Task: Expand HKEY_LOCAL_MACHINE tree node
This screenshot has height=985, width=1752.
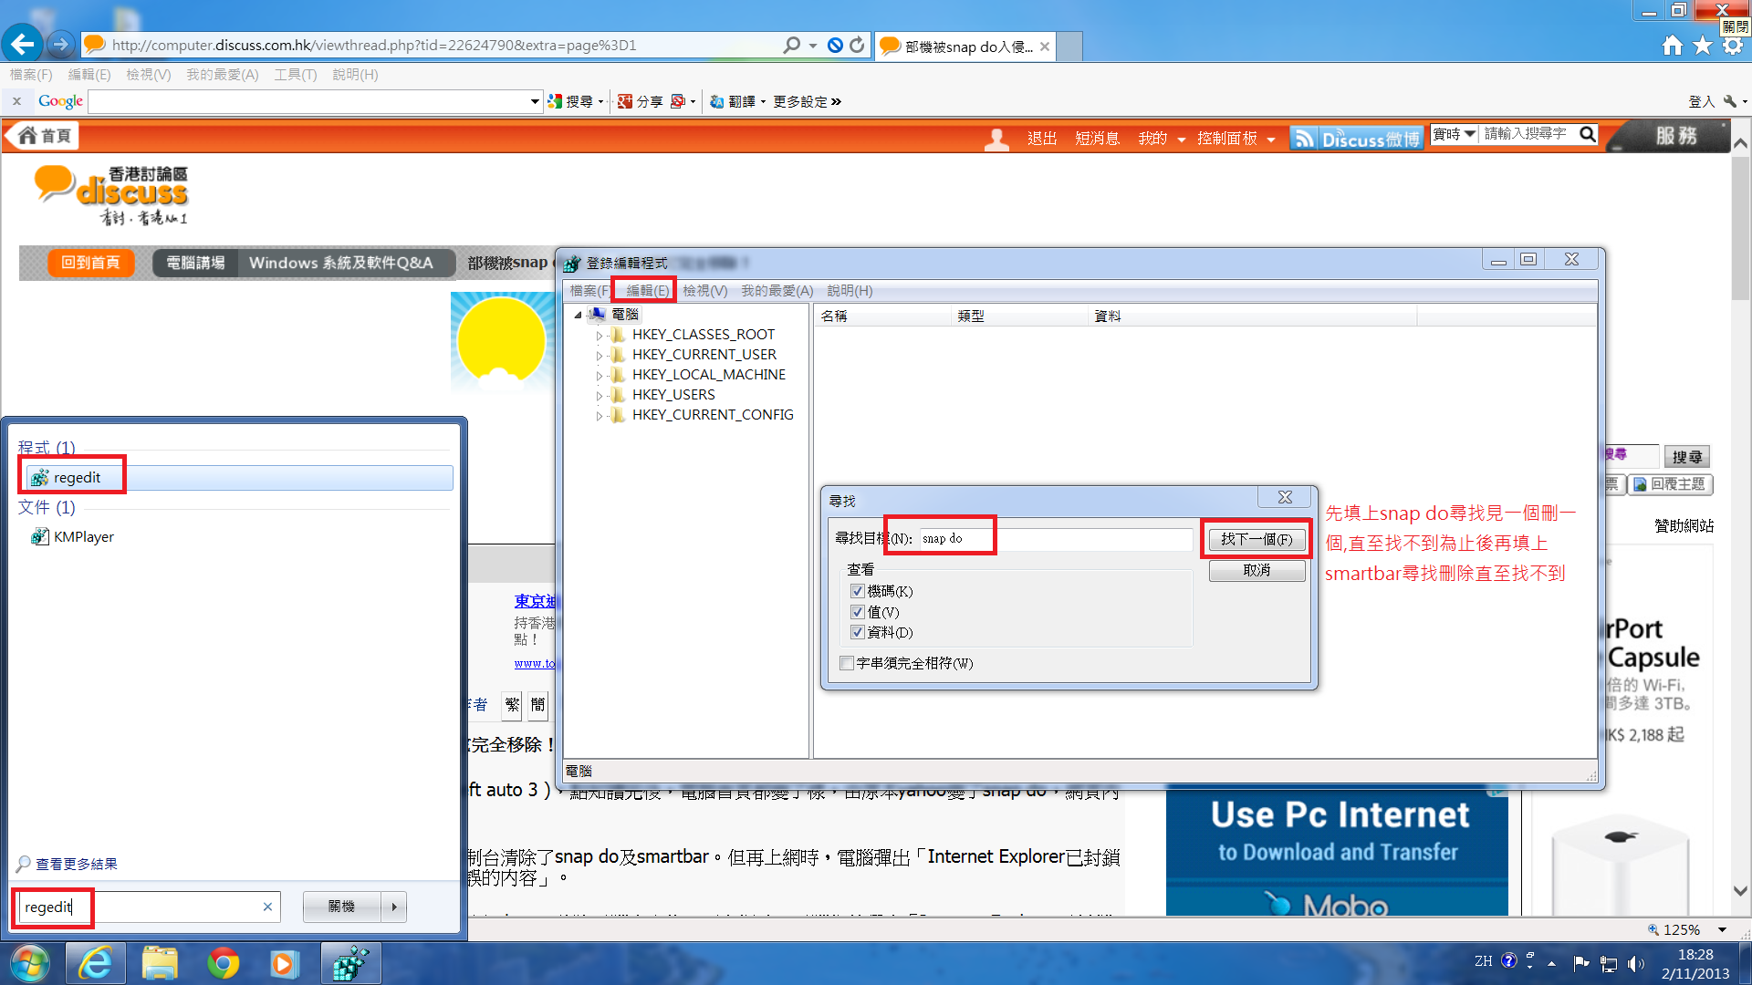Action: (600, 376)
